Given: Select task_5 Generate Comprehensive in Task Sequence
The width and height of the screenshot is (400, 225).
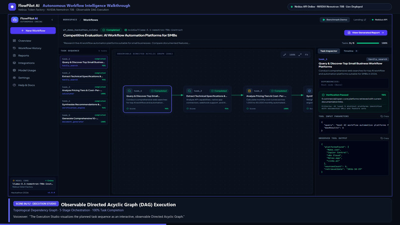Looking at the screenshot, I should pos(84,118).
